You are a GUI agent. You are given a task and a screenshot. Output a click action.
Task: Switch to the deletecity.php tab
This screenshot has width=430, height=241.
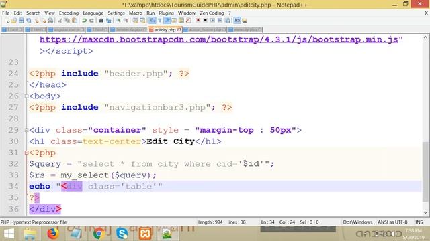click(128, 29)
